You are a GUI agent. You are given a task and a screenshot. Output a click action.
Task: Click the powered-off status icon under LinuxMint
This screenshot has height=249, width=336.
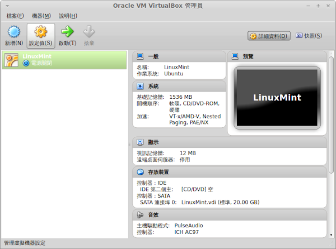(26, 63)
